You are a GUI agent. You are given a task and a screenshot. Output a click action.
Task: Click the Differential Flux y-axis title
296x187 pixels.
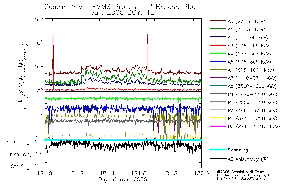(20, 81)
